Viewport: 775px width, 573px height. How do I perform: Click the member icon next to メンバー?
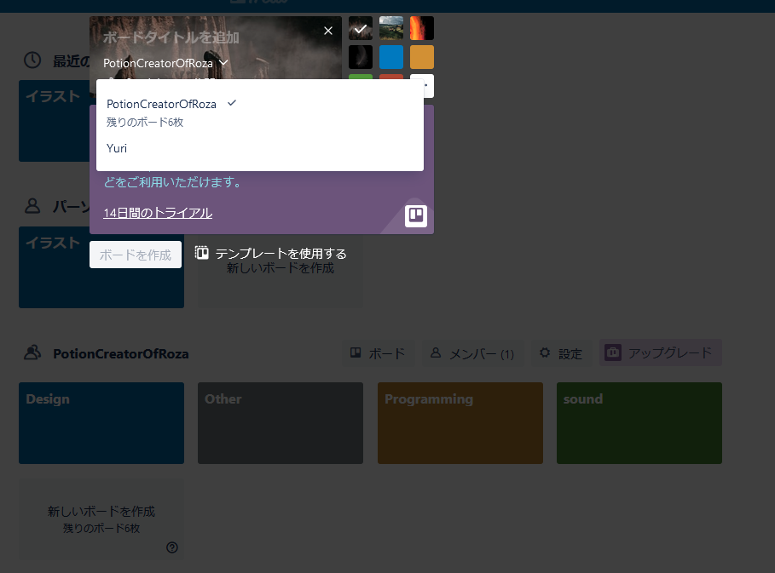click(436, 352)
